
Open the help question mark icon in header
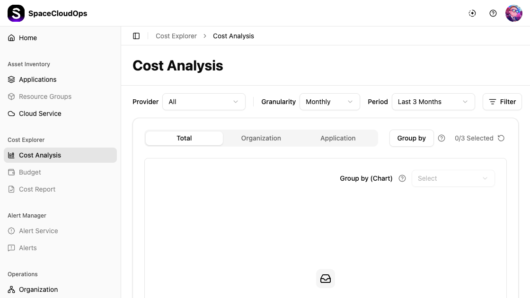click(493, 13)
